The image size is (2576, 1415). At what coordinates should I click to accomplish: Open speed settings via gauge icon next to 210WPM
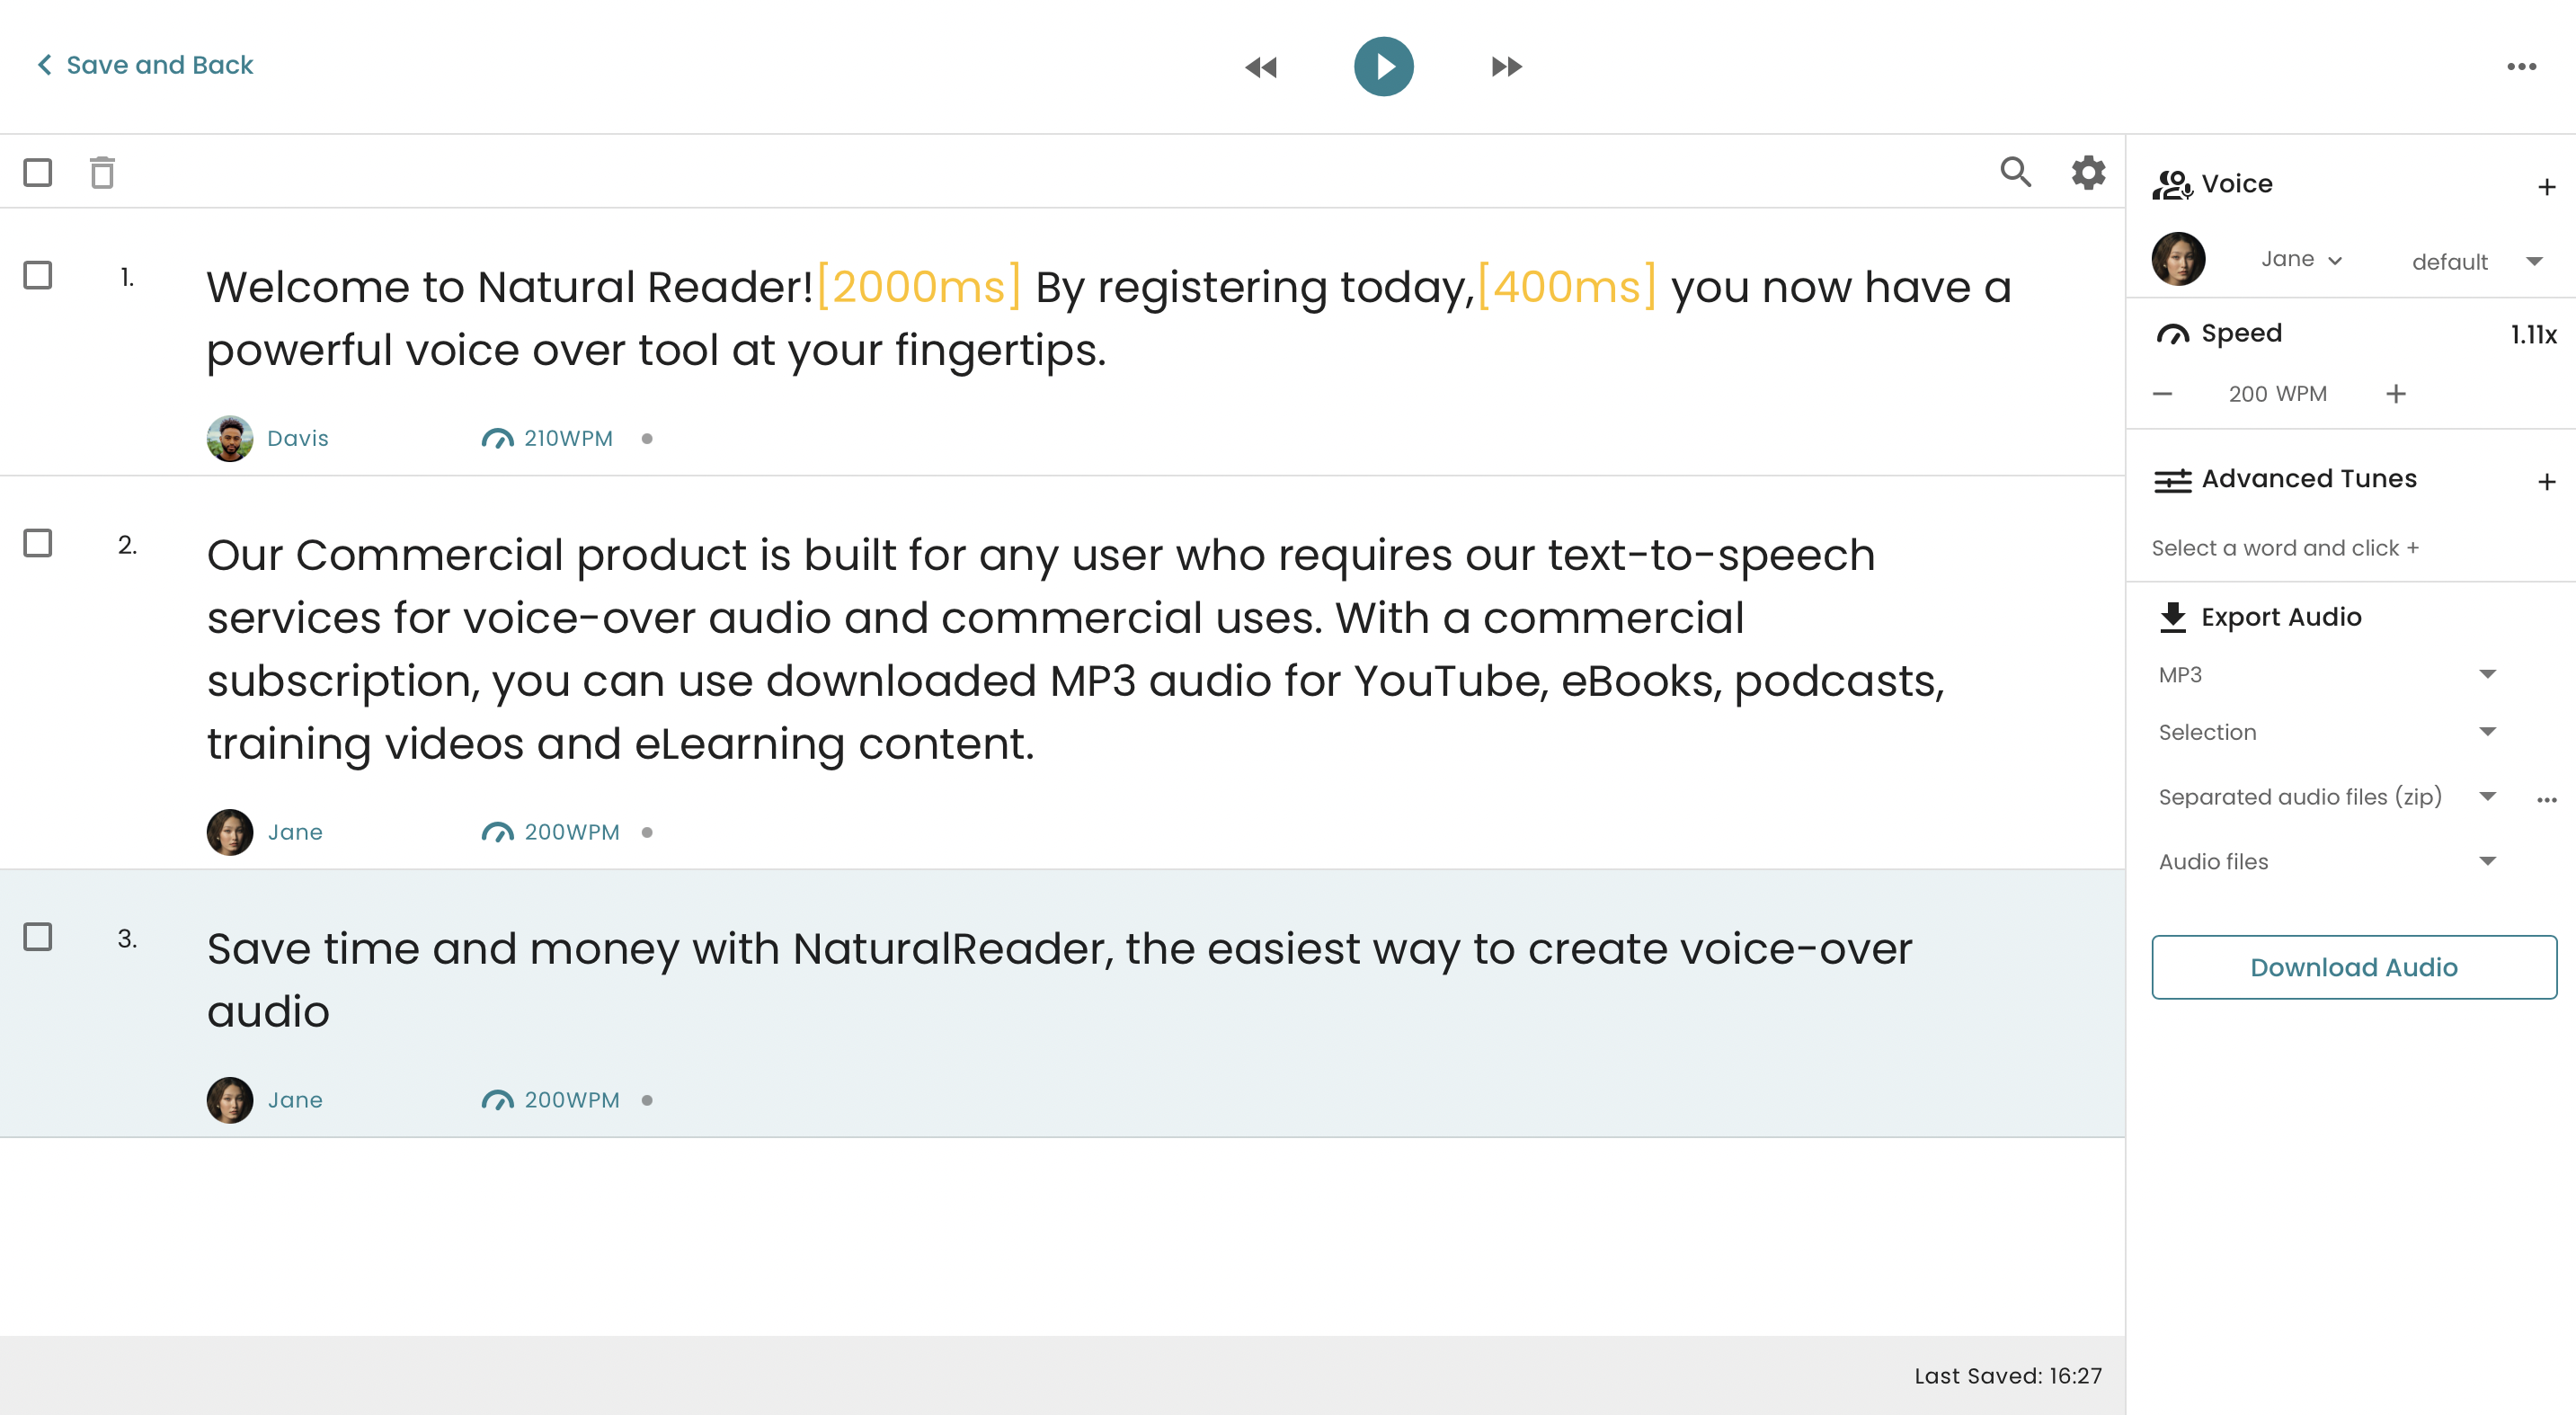499,437
